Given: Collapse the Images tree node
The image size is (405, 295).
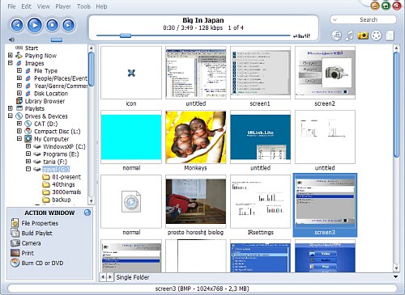Looking at the screenshot, I should click(x=11, y=63).
